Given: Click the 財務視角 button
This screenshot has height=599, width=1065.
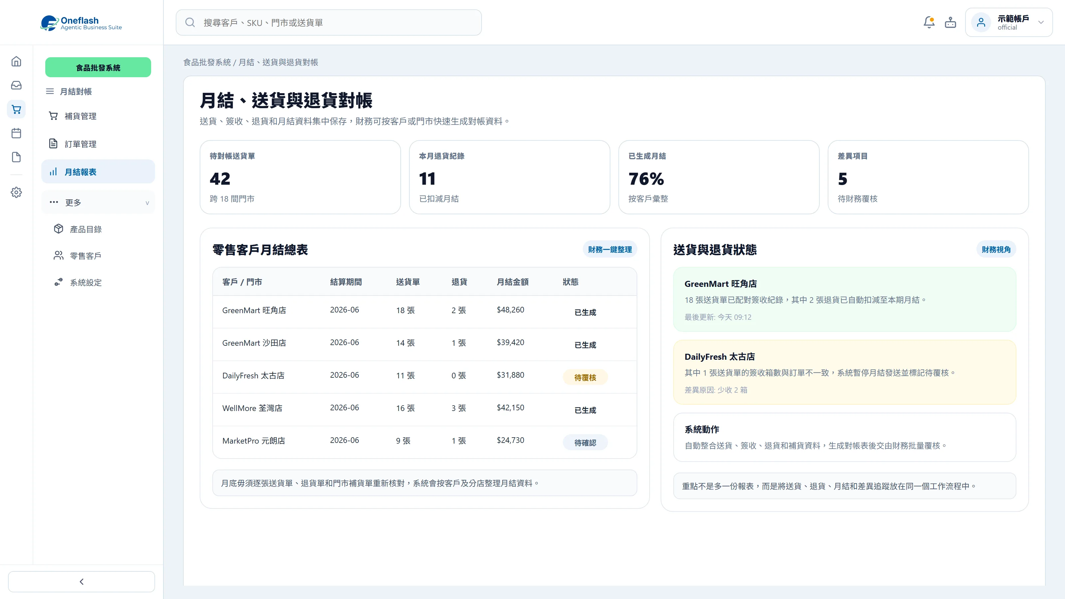Looking at the screenshot, I should pyautogui.click(x=996, y=249).
